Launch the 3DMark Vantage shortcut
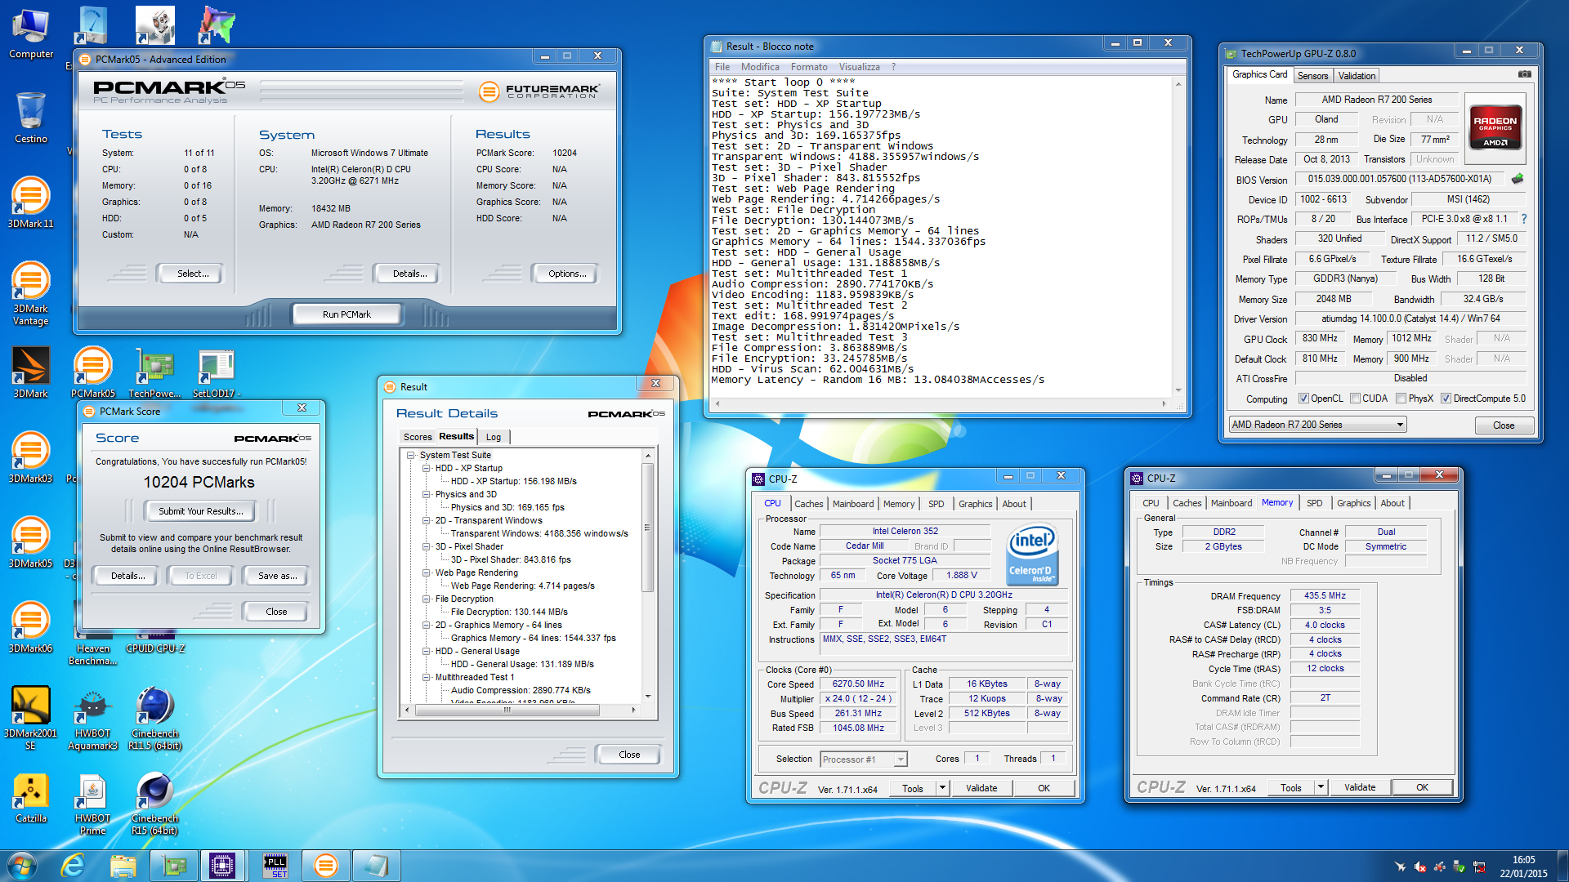Image resolution: width=1569 pixels, height=882 pixels. tap(31, 292)
